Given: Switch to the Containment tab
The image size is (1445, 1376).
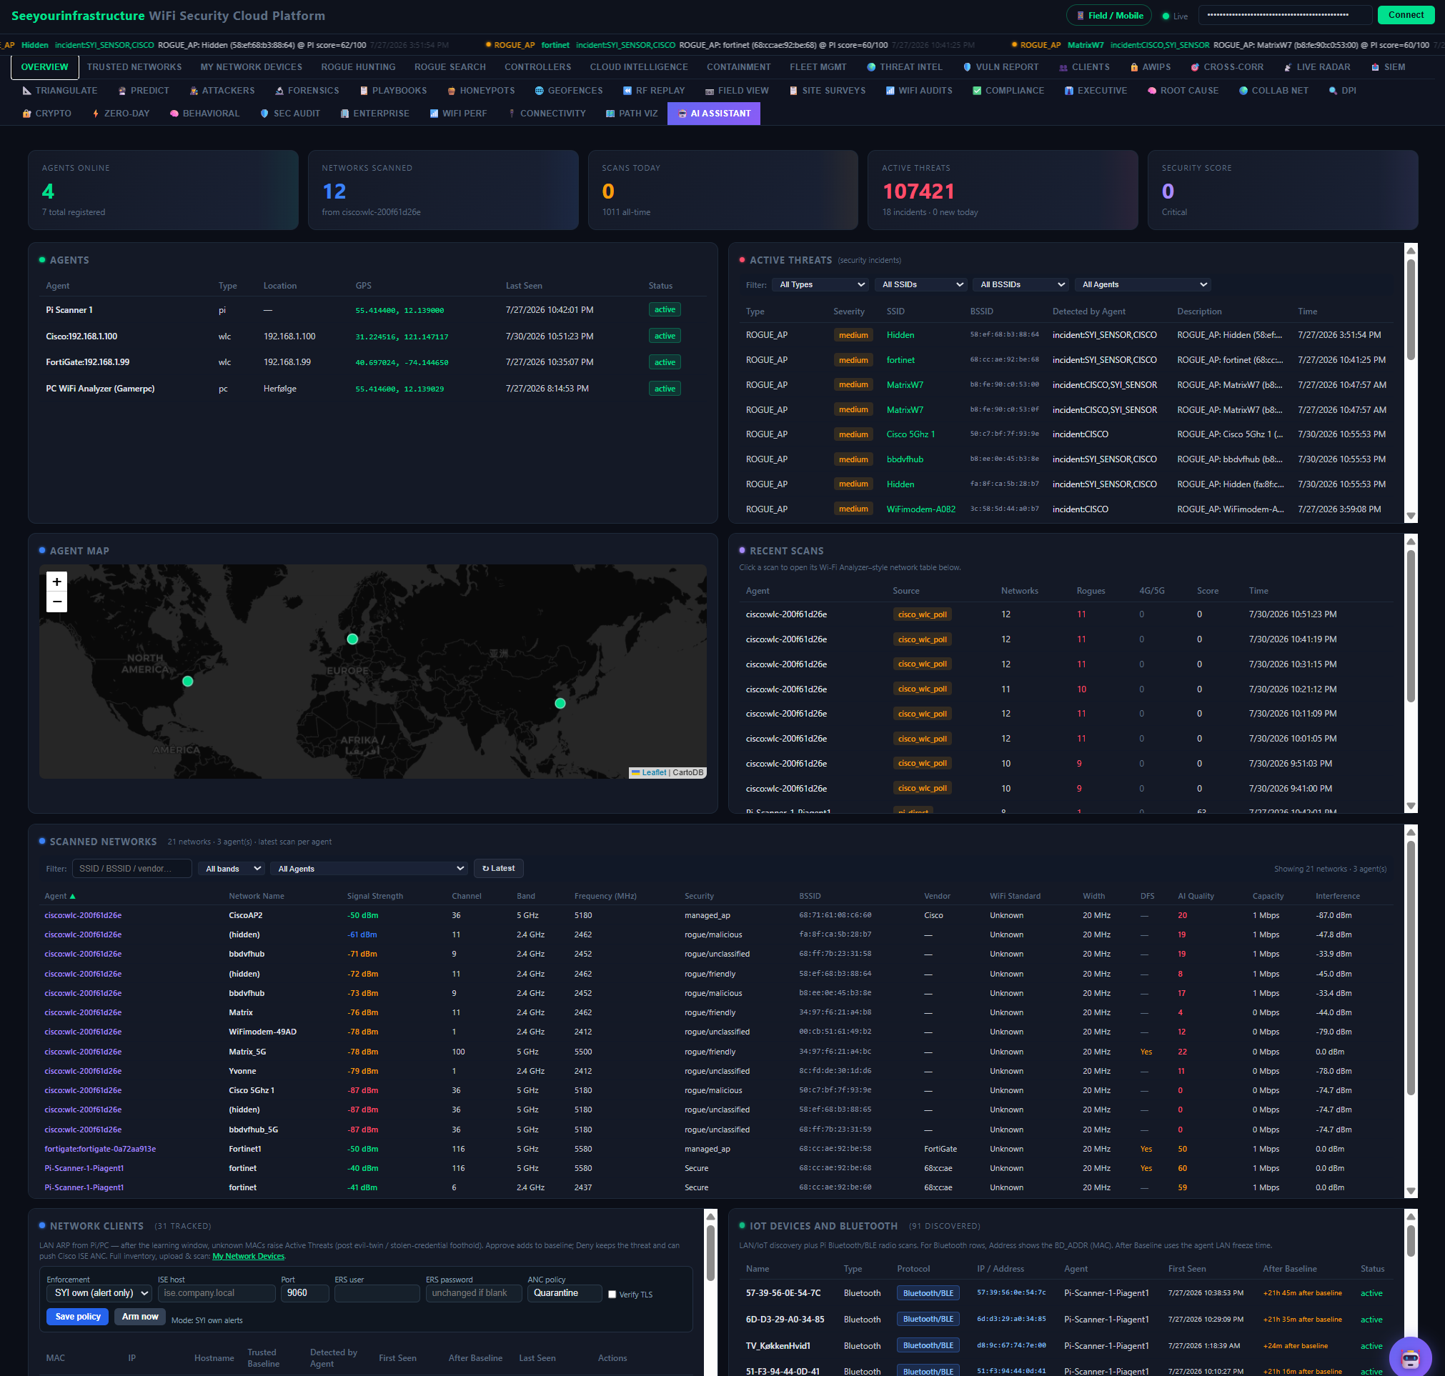Looking at the screenshot, I should click(739, 66).
